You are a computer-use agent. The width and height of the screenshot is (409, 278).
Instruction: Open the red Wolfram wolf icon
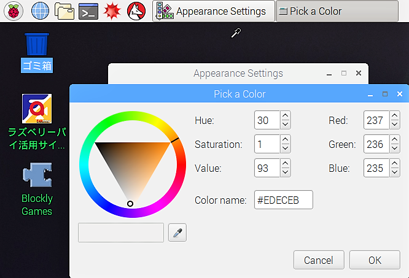coord(136,11)
